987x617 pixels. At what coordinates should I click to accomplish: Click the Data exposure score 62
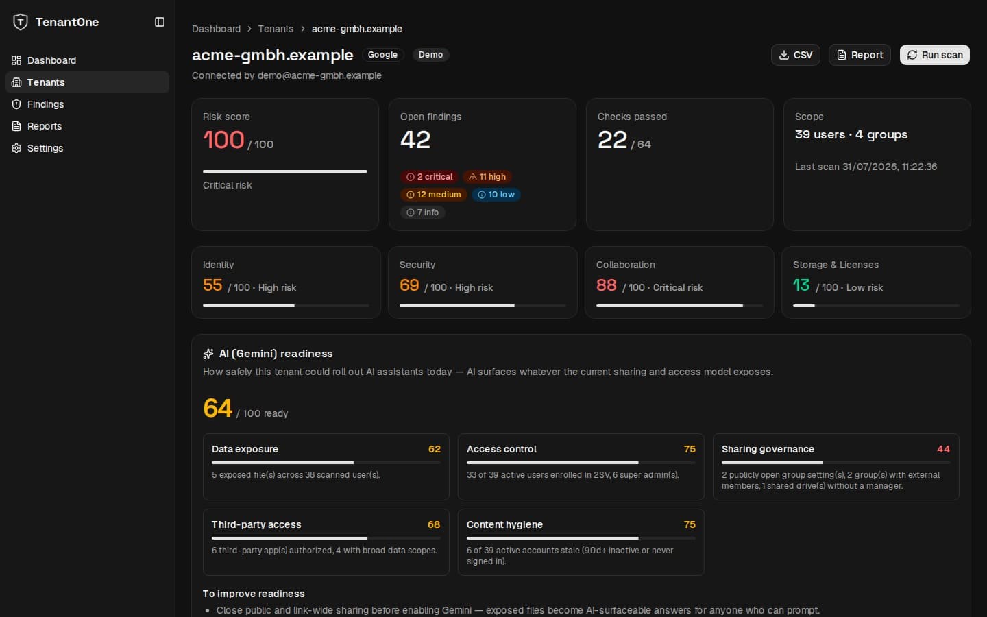pyautogui.click(x=435, y=449)
